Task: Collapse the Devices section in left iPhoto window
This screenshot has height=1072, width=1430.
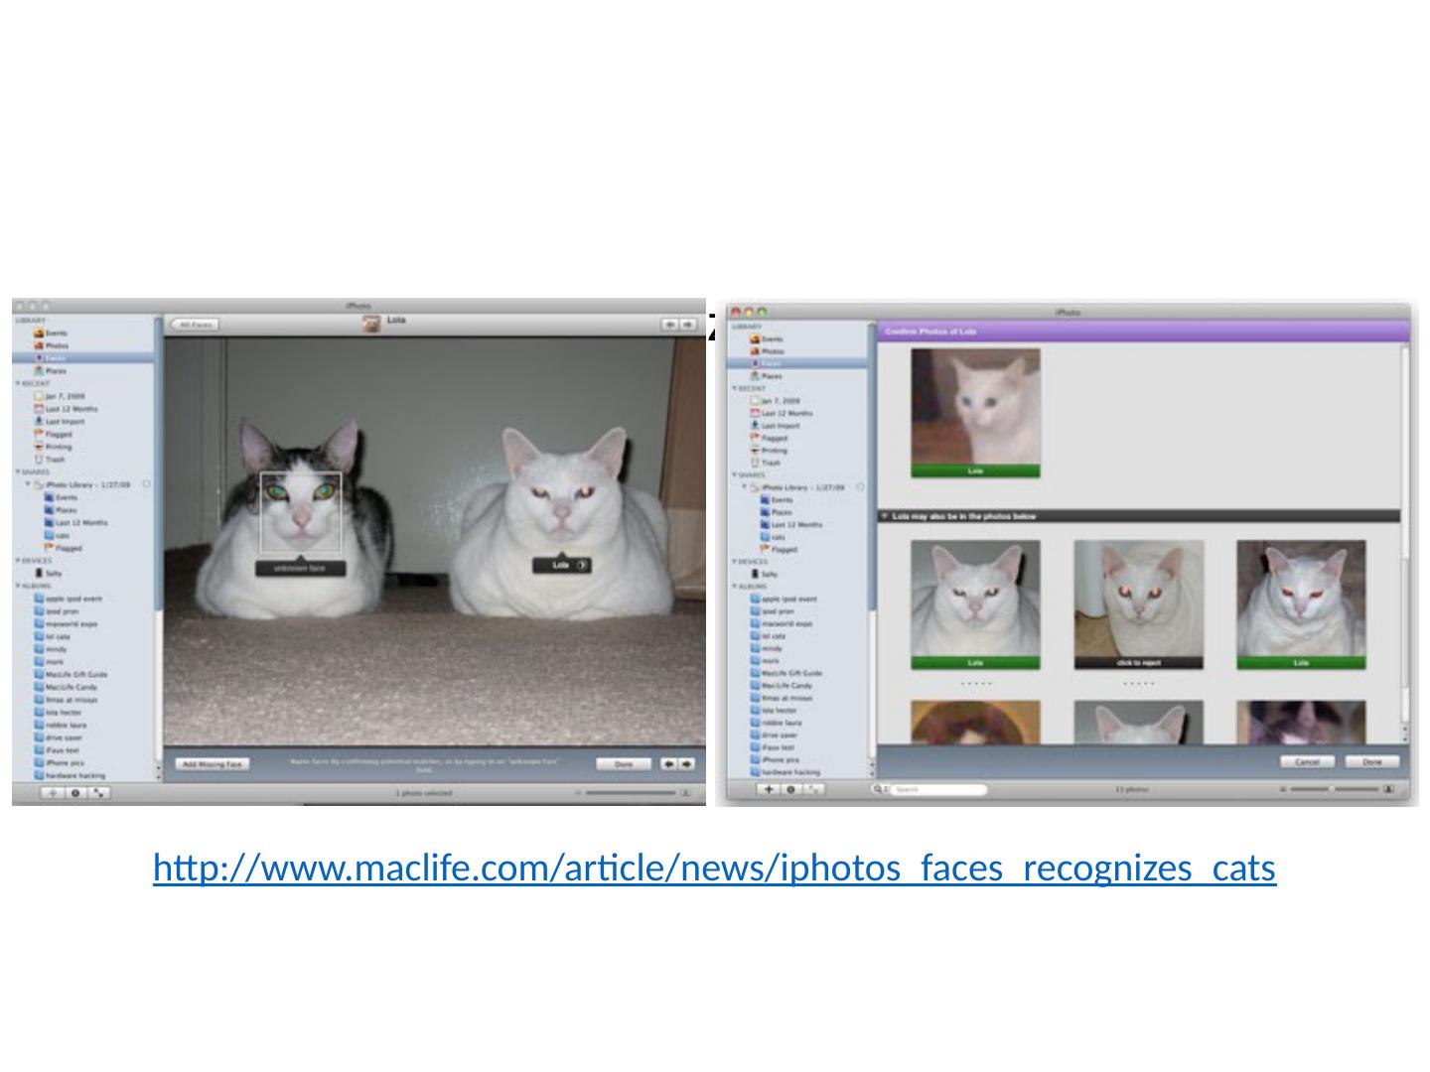Action: 17,561
